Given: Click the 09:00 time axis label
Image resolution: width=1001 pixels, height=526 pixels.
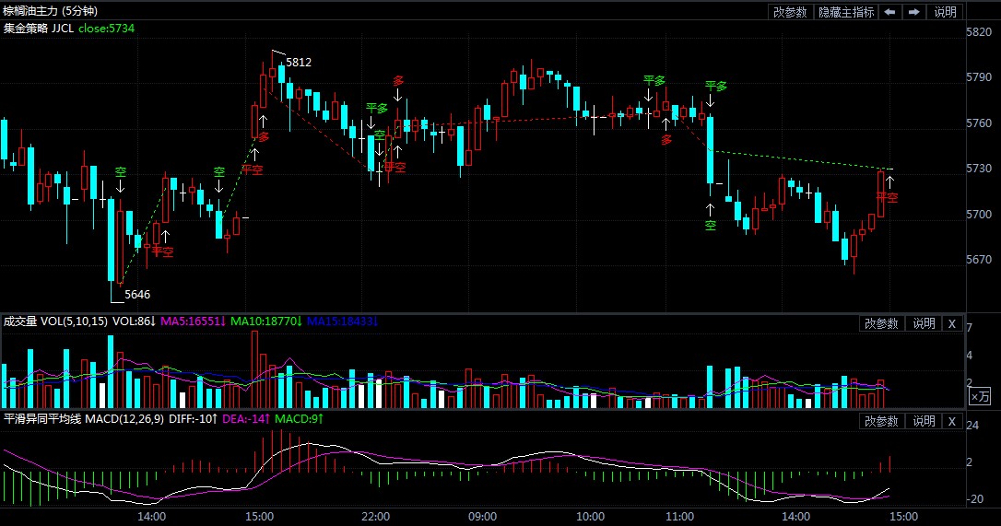Looking at the screenshot, I should coord(483,517).
